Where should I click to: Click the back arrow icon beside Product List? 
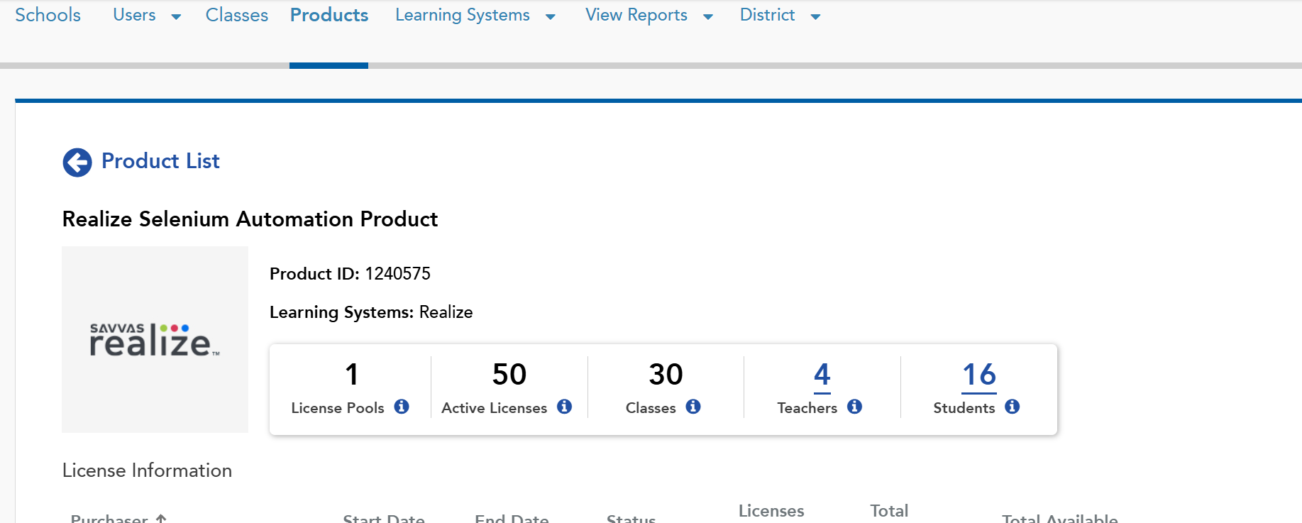77,163
